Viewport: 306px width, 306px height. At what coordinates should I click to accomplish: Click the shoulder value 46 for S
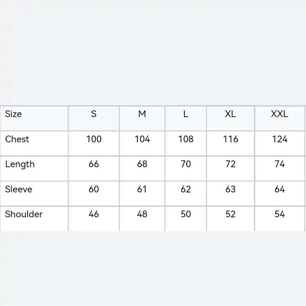click(x=94, y=214)
